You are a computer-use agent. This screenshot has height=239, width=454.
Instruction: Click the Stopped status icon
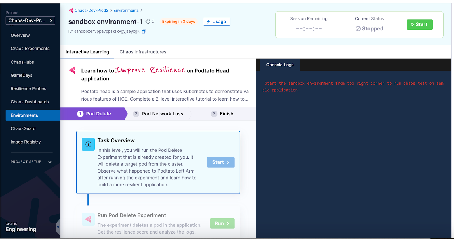point(358,29)
